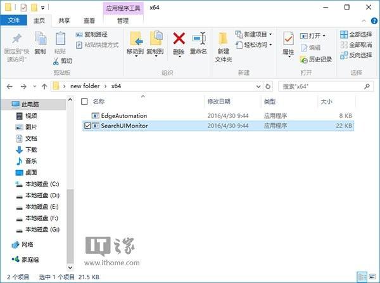Open the File (文件) menu

13,20
